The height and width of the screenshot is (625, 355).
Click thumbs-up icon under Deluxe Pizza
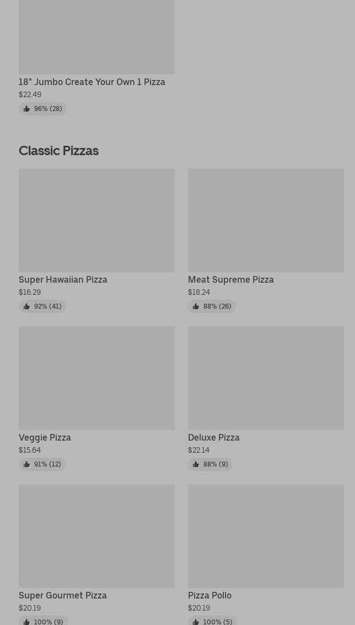pos(196,464)
